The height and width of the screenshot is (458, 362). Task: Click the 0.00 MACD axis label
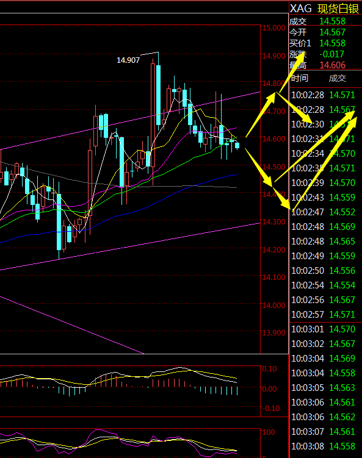[269, 388]
